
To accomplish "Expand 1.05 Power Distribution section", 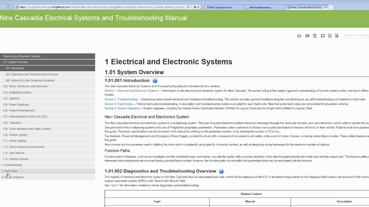I will pos(48,105).
